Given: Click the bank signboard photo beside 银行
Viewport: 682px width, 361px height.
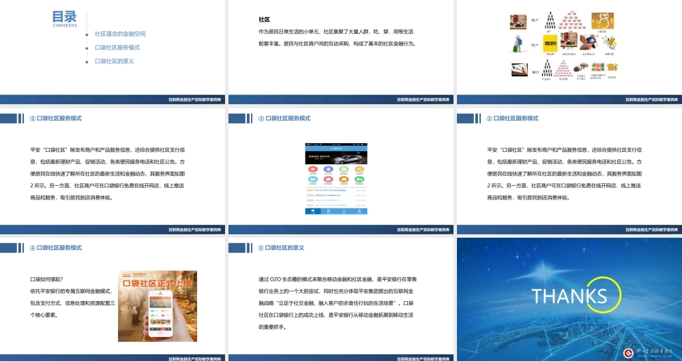Looking at the screenshot, I should (519, 69).
